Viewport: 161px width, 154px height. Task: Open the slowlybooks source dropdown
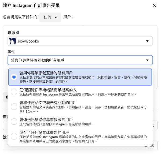click(80, 41)
